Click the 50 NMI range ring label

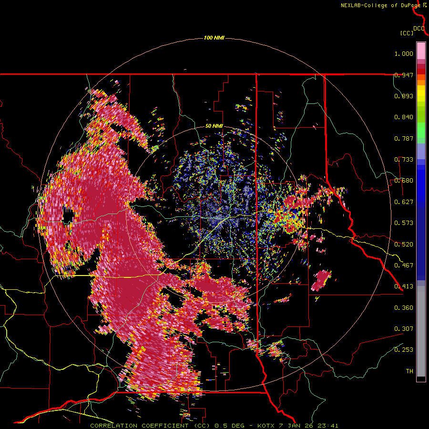[214, 126]
